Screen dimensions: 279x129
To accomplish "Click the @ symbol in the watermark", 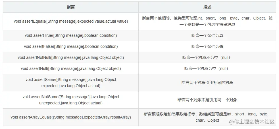I will pos(232,122).
